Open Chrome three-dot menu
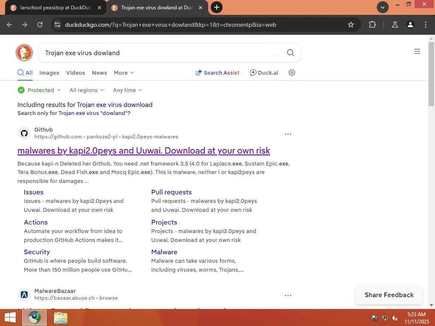This screenshot has width=435, height=326. 426,25
